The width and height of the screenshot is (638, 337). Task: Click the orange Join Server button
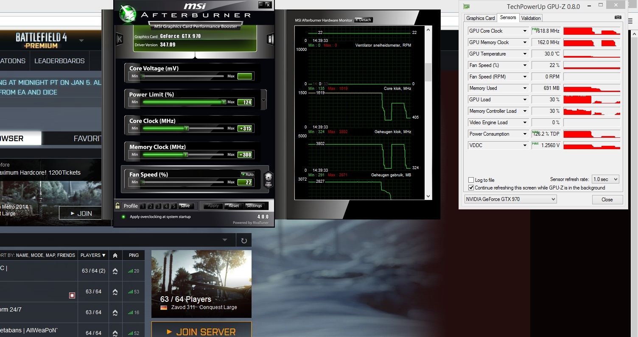point(201,330)
